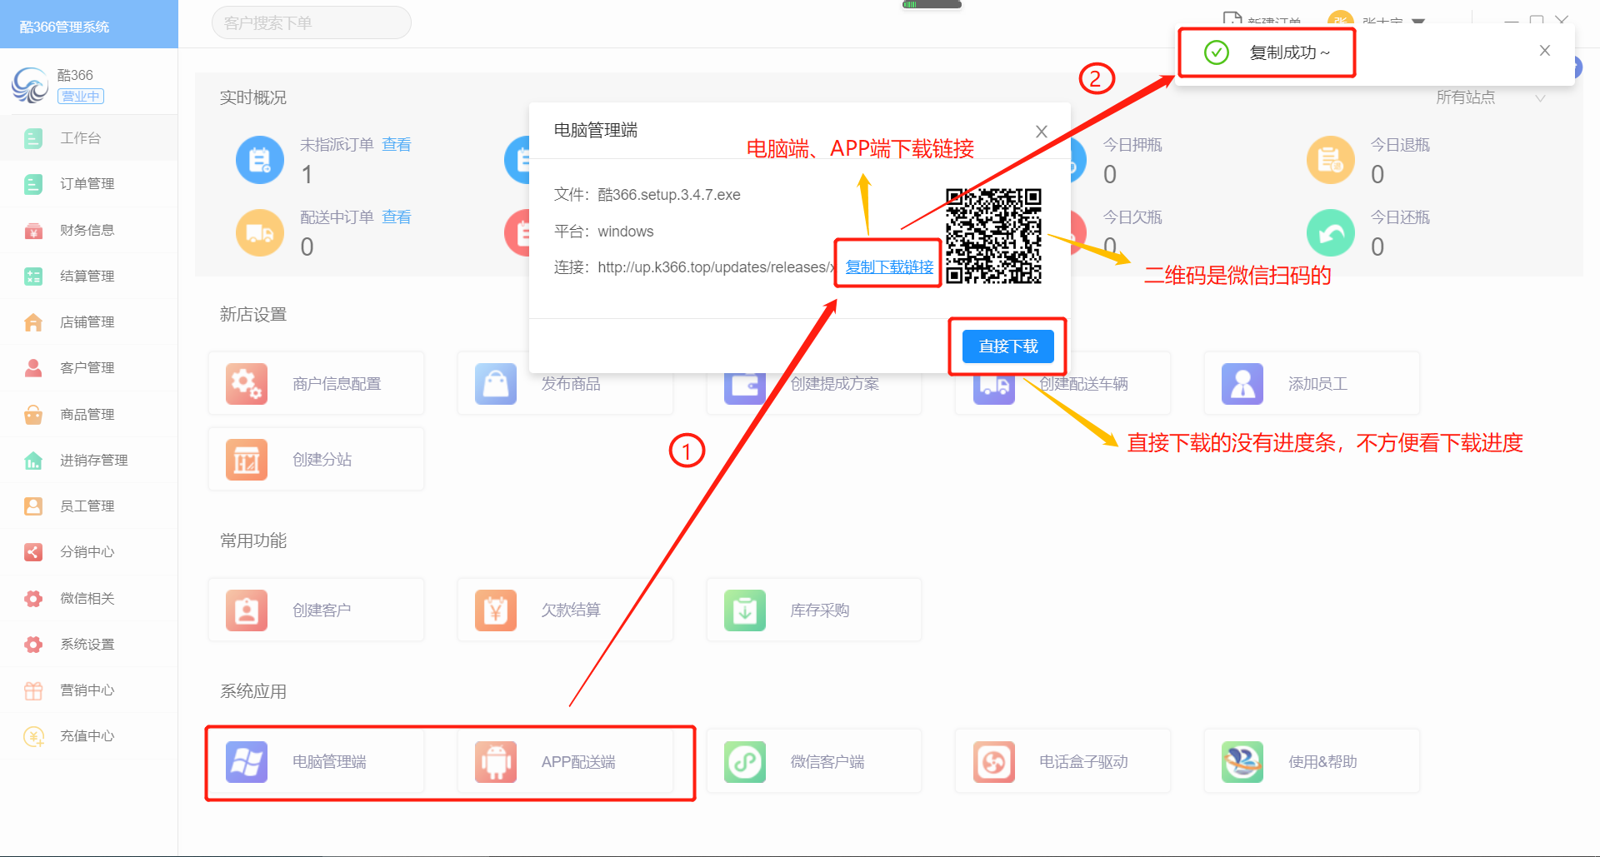Select 订单管理 in the sidebar
Screen dimensions: 1600x857
coord(87,184)
